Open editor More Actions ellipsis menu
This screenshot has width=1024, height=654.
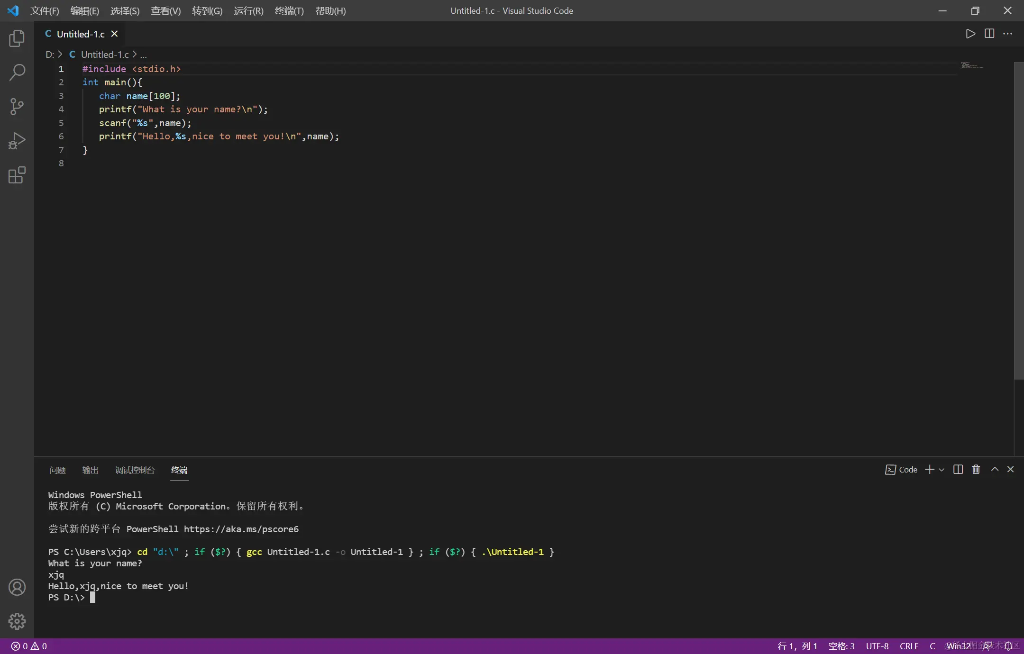point(1008,34)
